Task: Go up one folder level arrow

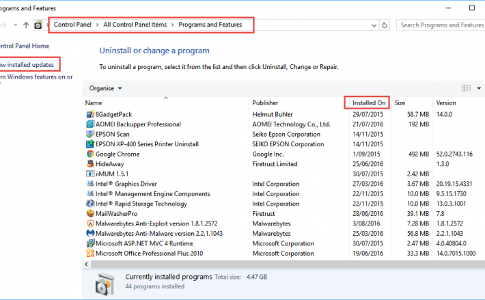Action: click(26, 25)
